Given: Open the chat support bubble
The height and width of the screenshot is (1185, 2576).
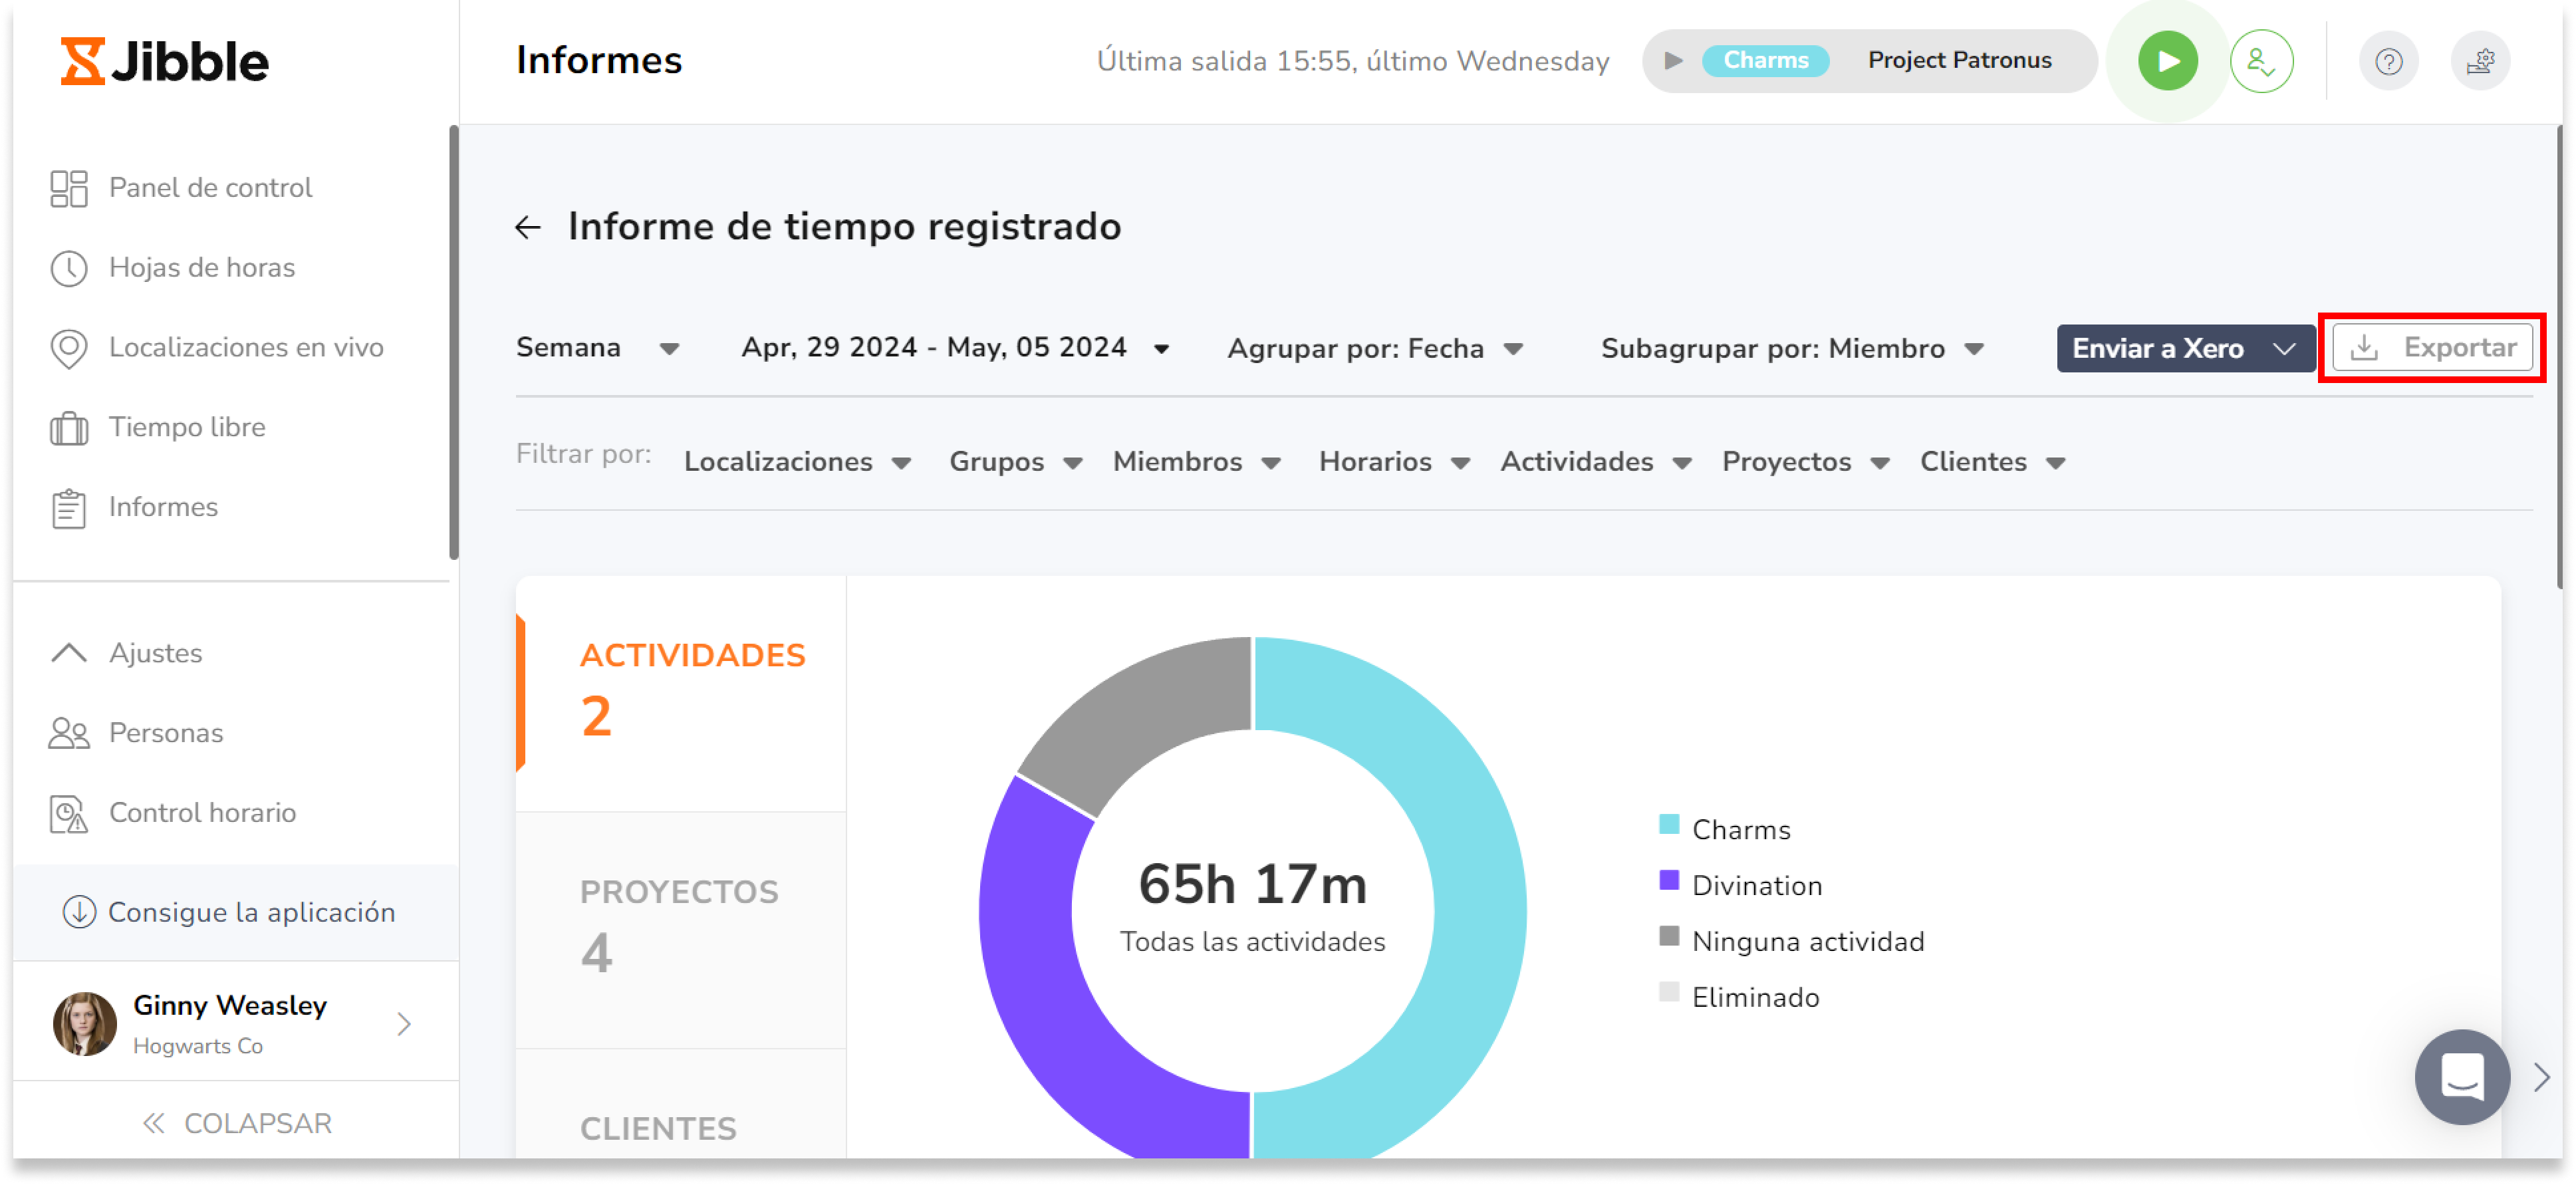Looking at the screenshot, I should tap(2462, 1078).
